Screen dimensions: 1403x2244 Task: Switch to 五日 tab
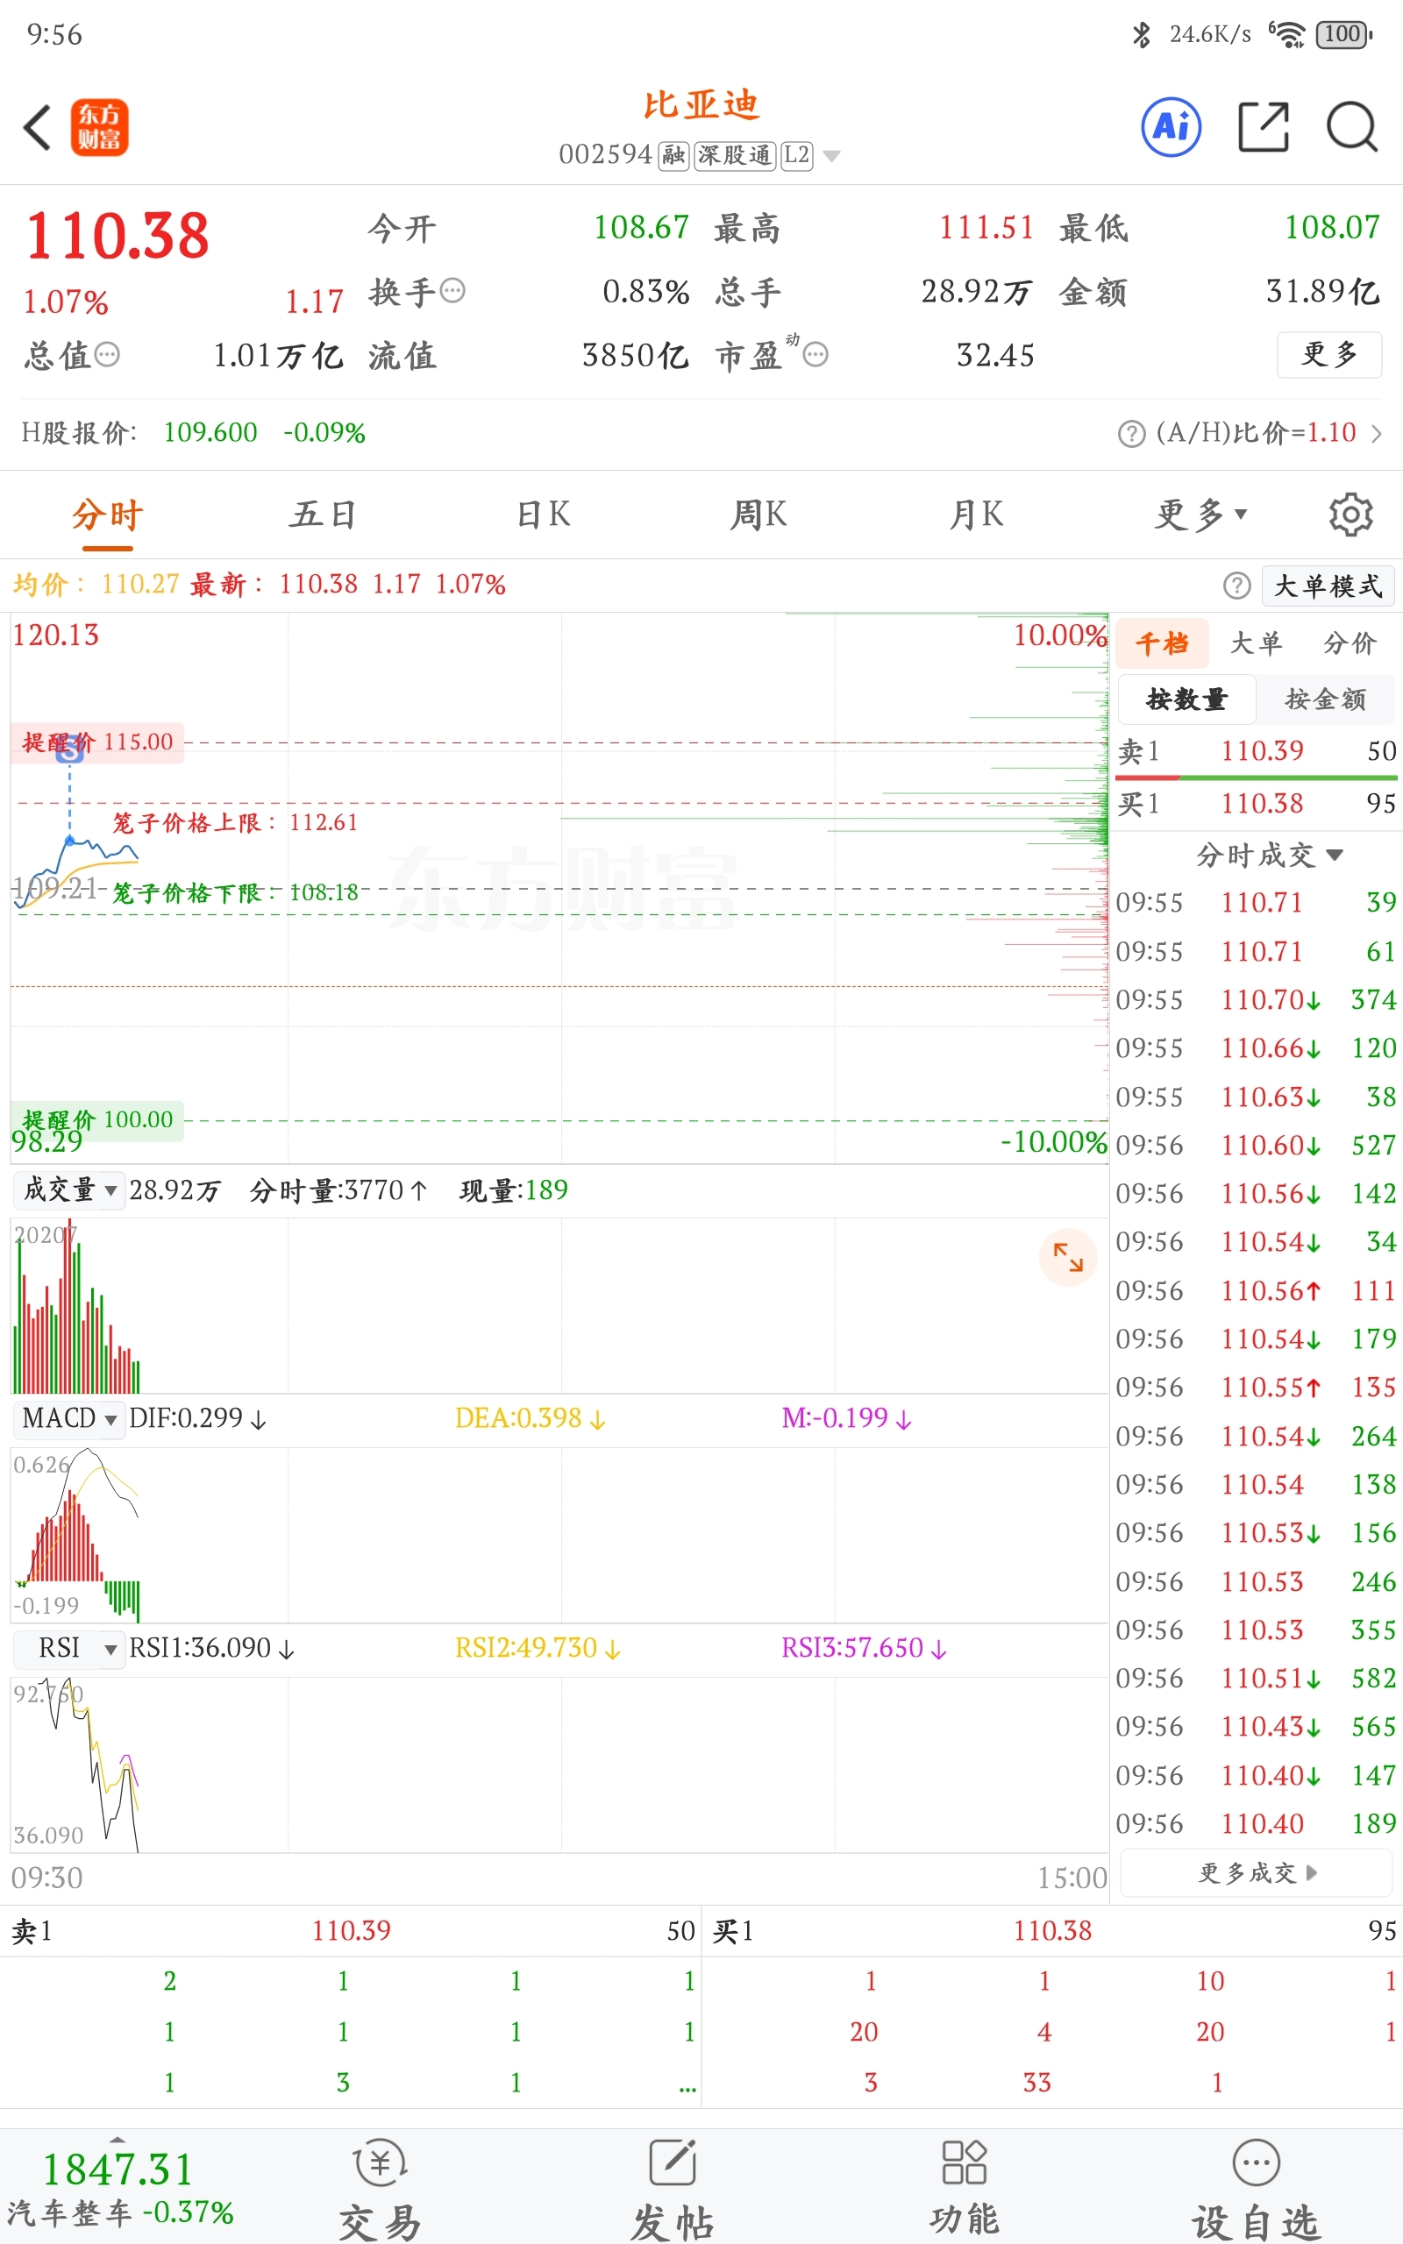(x=323, y=514)
